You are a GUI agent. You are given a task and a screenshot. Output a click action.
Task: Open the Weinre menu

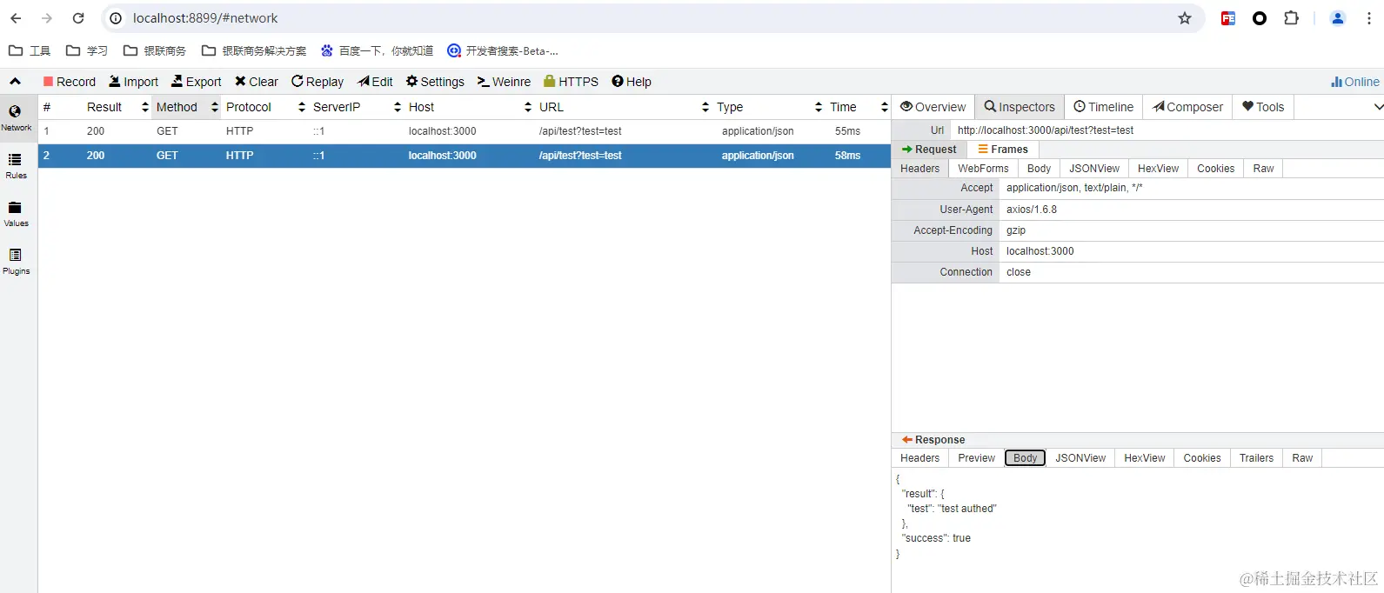pos(505,82)
